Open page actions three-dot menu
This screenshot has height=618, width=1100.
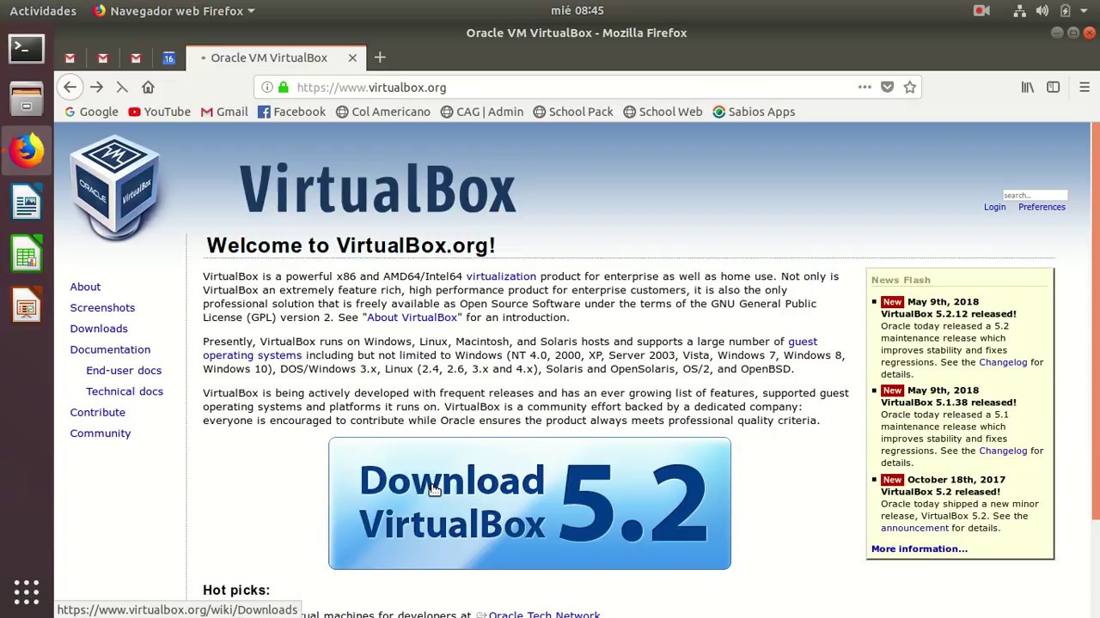click(x=865, y=87)
